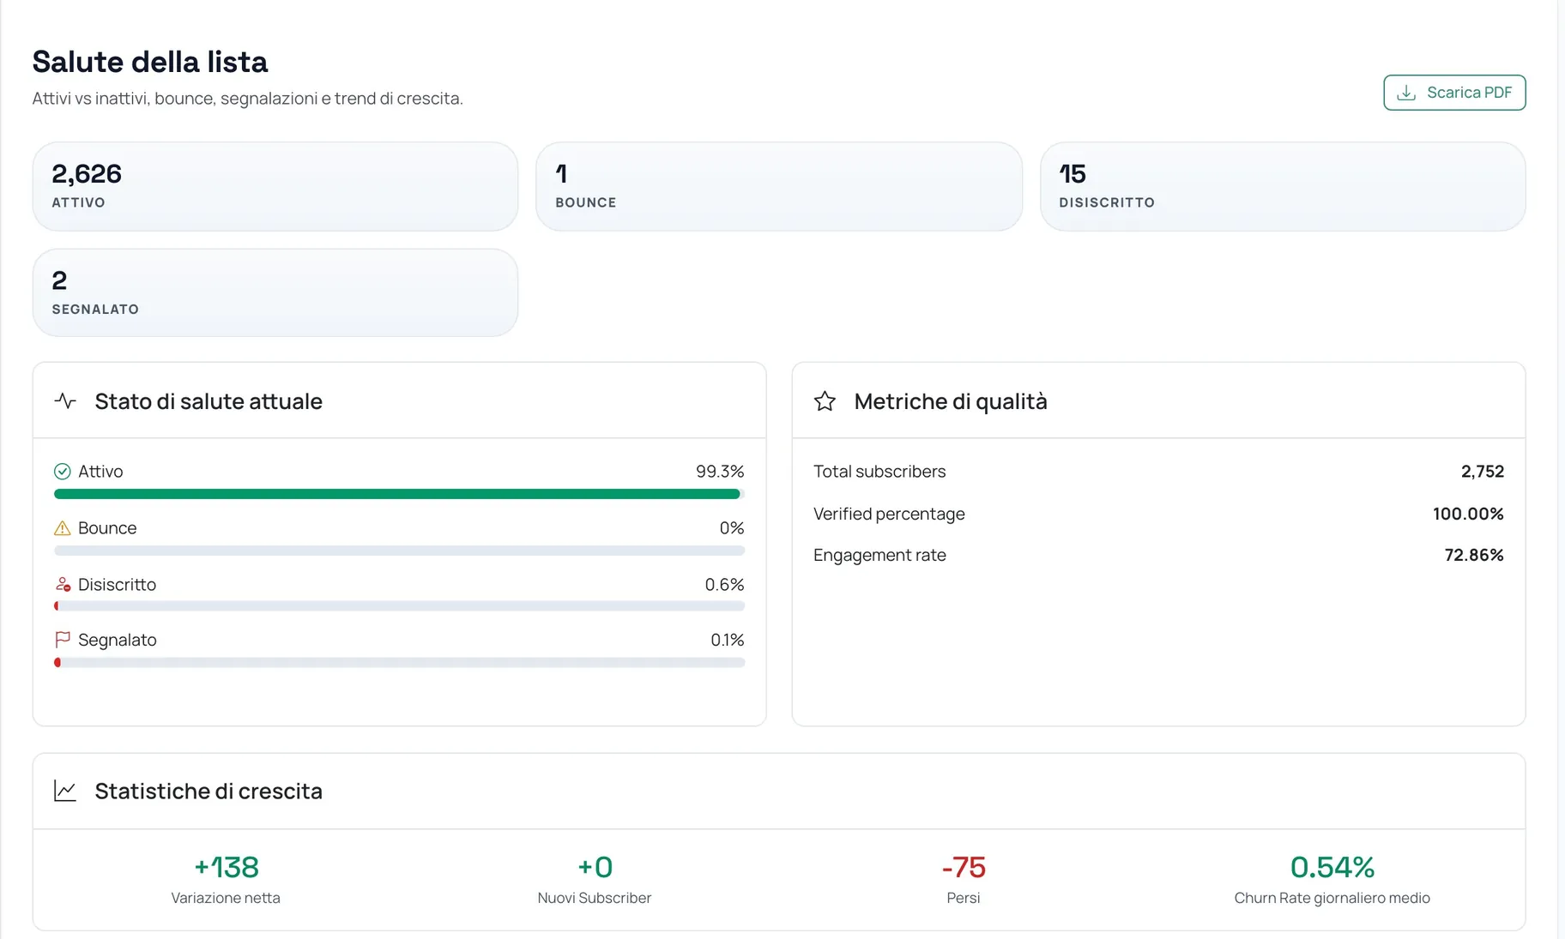The image size is (1565, 939).
Task: Click the 0% Bounce percentage
Action: tap(732, 528)
